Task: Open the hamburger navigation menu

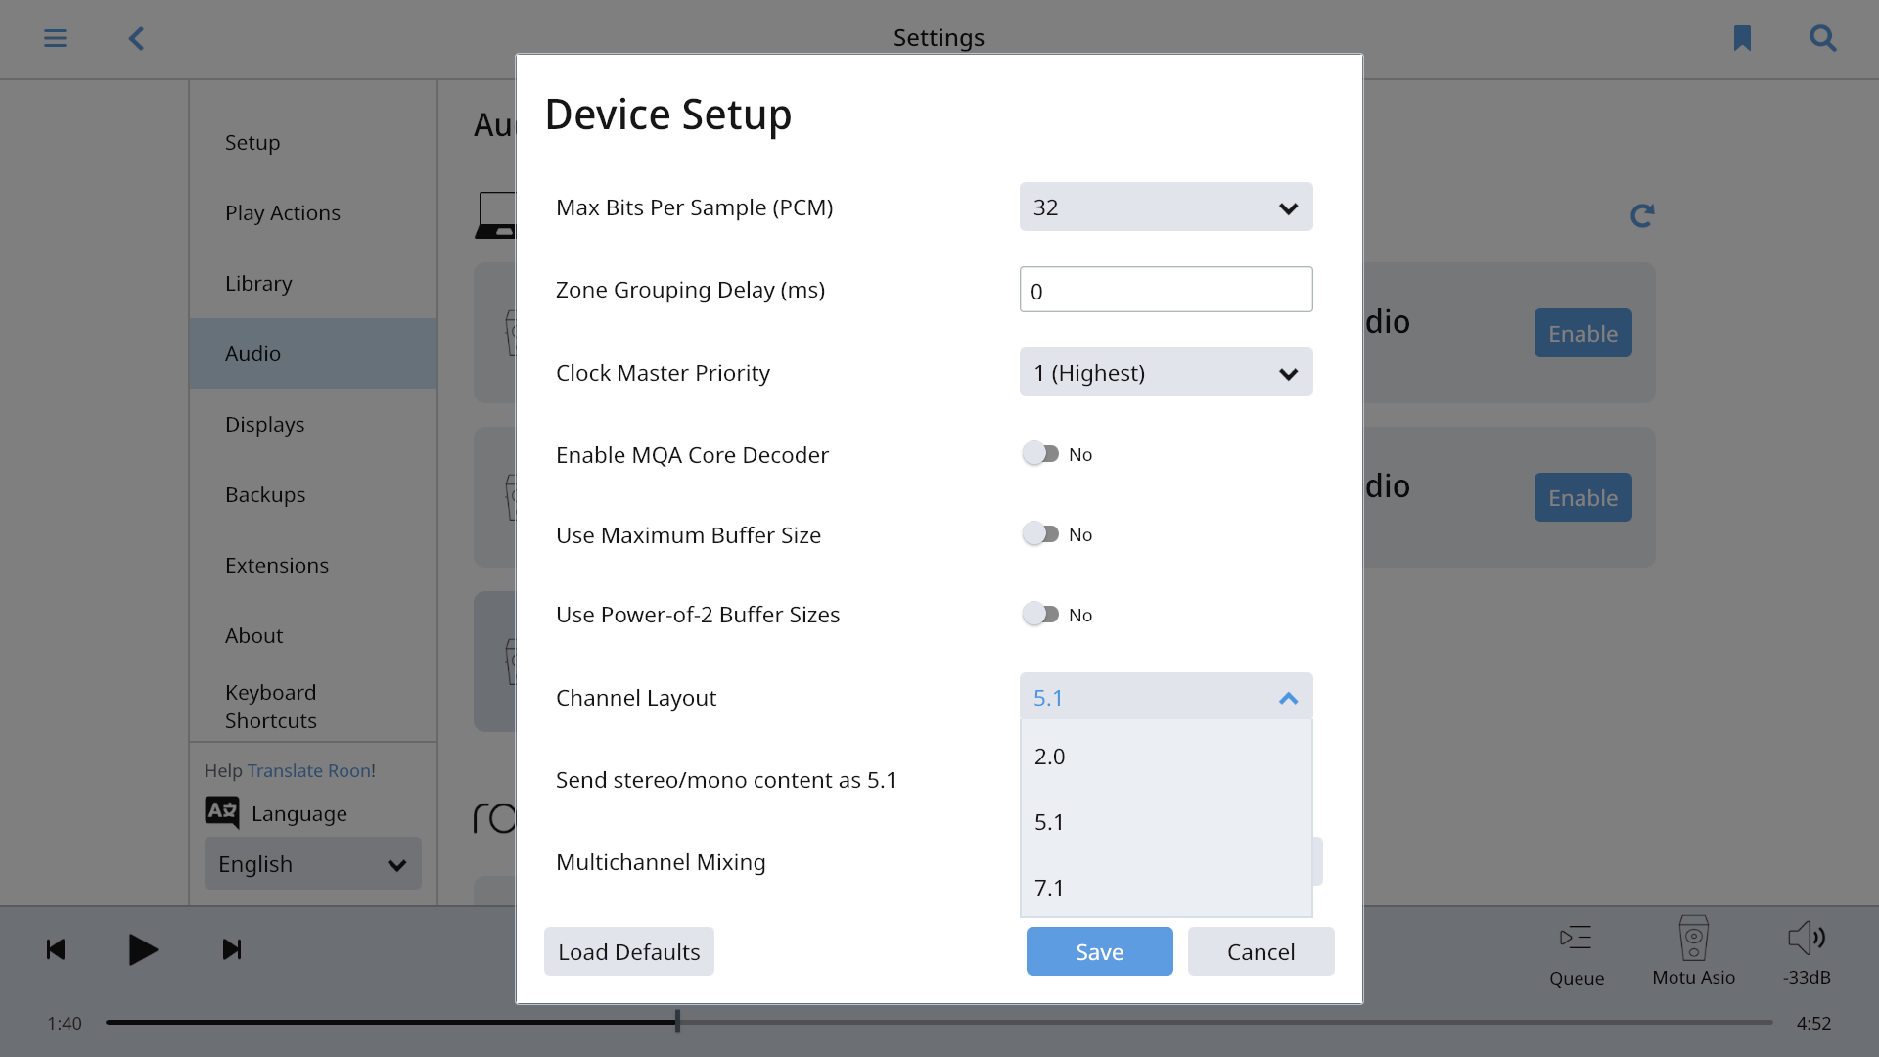Action: (55, 38)
